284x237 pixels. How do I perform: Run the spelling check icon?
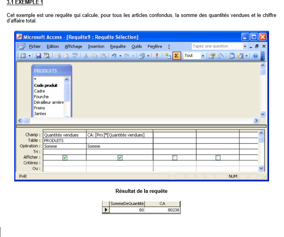(x=75, y=56)
